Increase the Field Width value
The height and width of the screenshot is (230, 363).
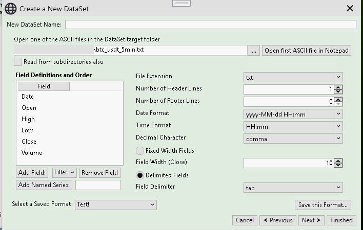click(338, 160)
